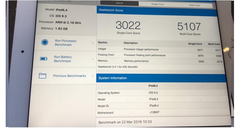Click Processor integer performance description
This screenshot has width=240, height=128.
141,49
